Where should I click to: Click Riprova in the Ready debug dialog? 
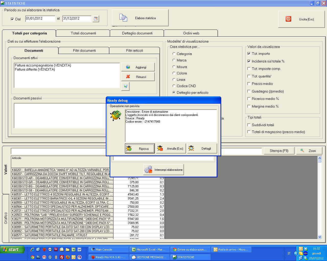click(140, 149)
